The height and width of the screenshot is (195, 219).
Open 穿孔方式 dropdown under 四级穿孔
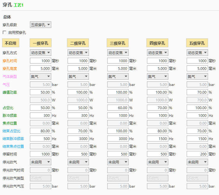(157, 53)
